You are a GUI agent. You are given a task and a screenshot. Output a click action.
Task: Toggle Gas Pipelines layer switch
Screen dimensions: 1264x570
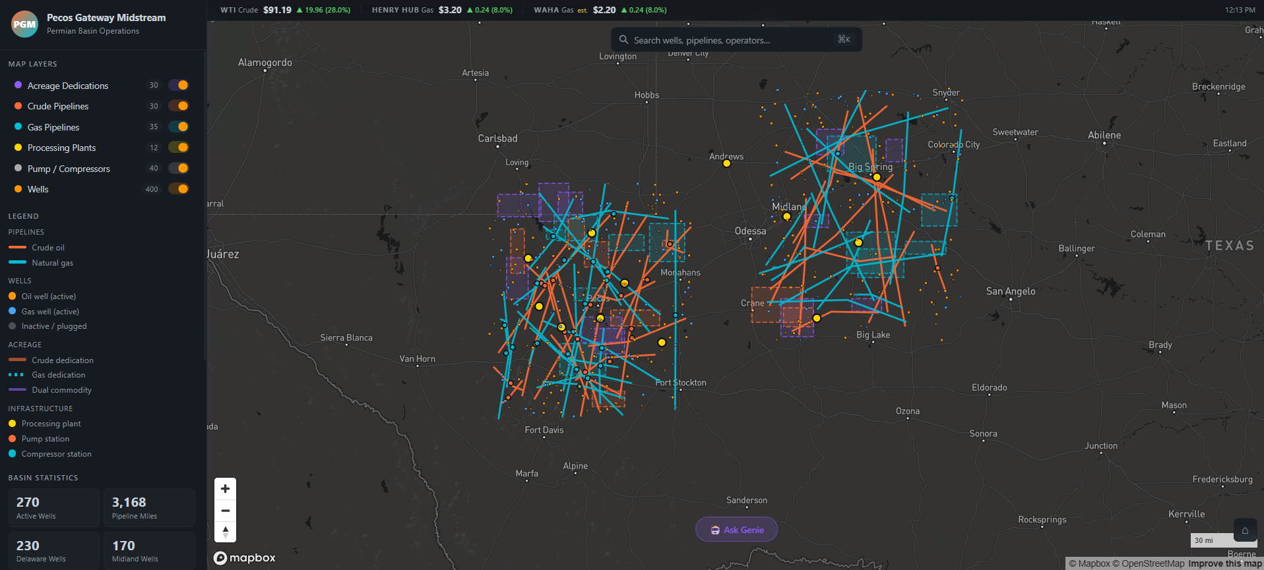click(178, 127)
